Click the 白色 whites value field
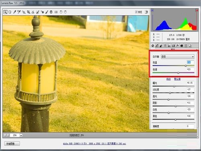The image size is (201, 151). point(190,110)
